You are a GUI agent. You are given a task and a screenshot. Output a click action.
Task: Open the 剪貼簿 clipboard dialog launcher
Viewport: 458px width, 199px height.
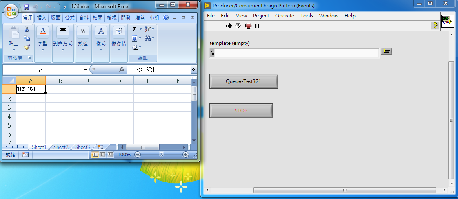[x=29, y=58]
